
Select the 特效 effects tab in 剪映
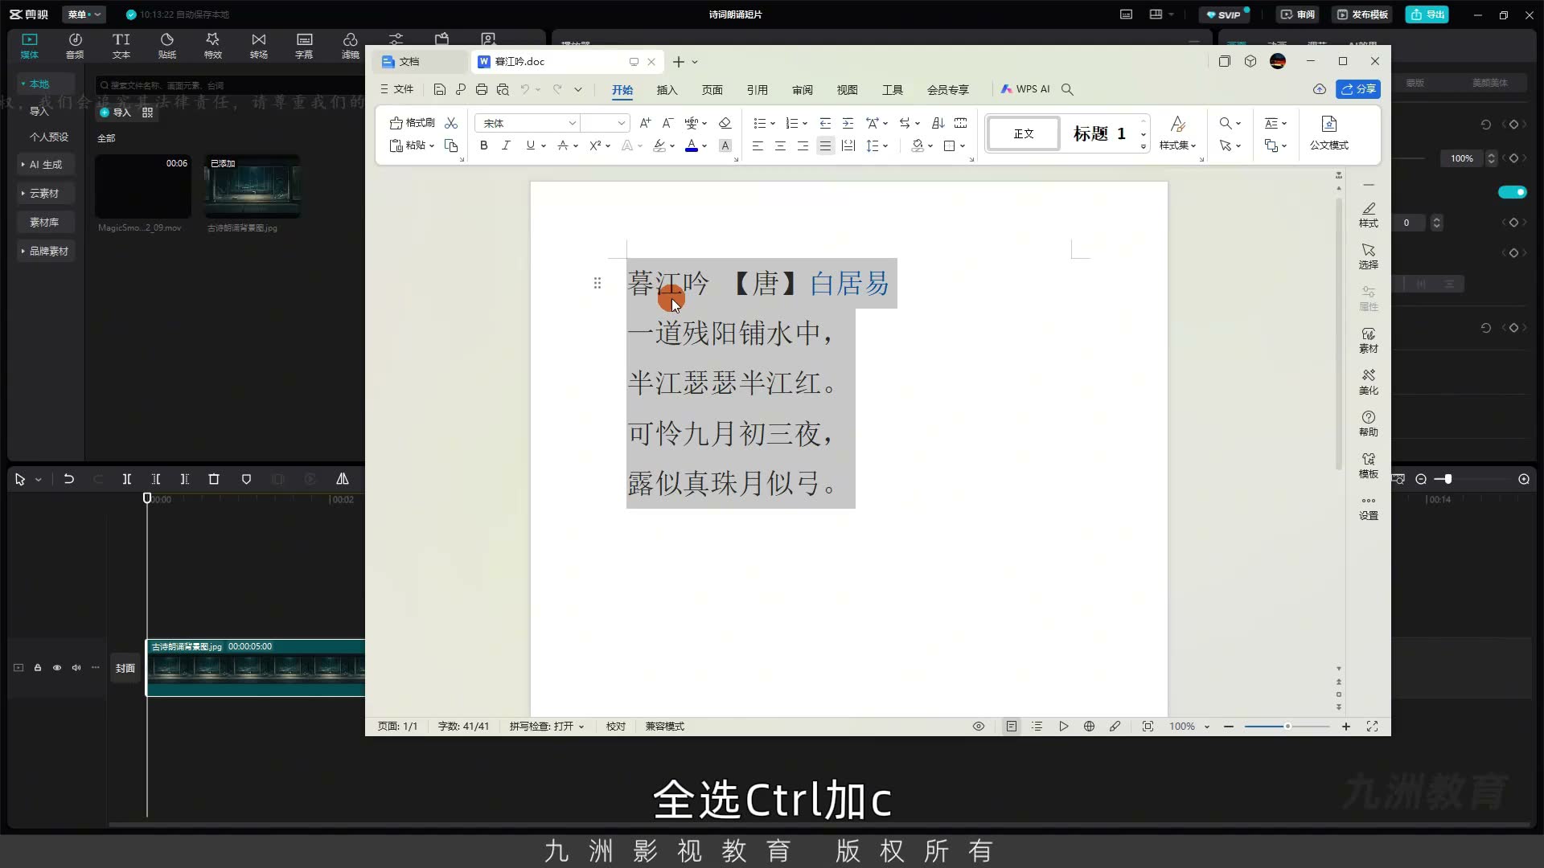[x=212, y=46]
